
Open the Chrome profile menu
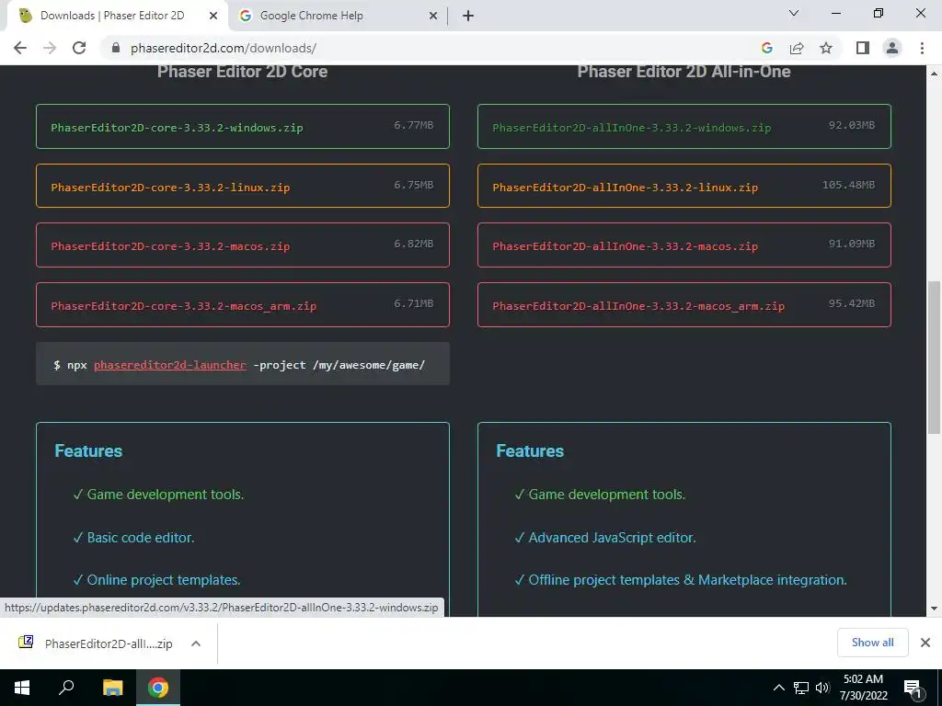(892, 48)
